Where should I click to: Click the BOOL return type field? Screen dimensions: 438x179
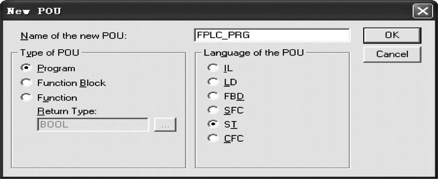93,125
